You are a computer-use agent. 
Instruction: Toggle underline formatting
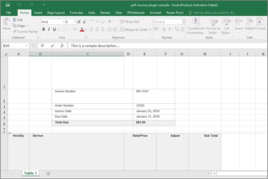point(54,29)
